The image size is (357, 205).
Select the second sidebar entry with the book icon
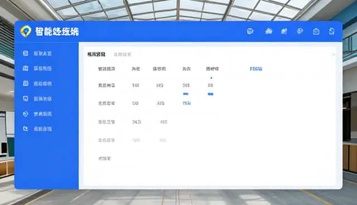click(x=37, y=69)
